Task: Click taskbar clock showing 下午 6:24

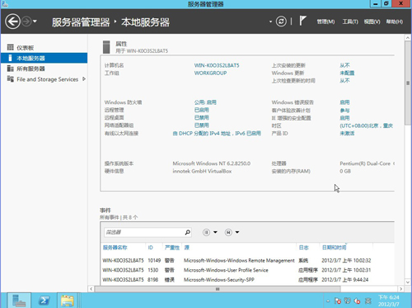Action: coord(389,301)
